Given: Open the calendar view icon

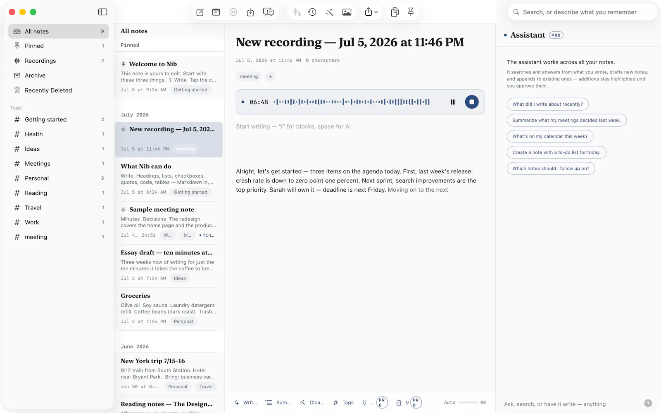Looking at the screenshot, I should click(x=216, y=12).
